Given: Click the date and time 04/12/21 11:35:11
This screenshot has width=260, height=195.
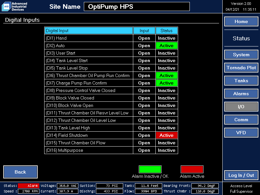Looking at the screenshot, I should pos(241,10).
